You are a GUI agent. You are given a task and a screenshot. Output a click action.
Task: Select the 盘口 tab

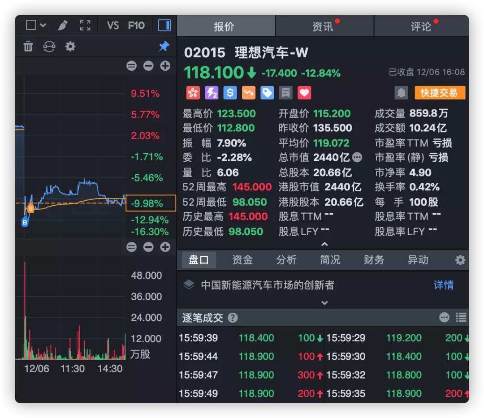click(x=199, y=260)
